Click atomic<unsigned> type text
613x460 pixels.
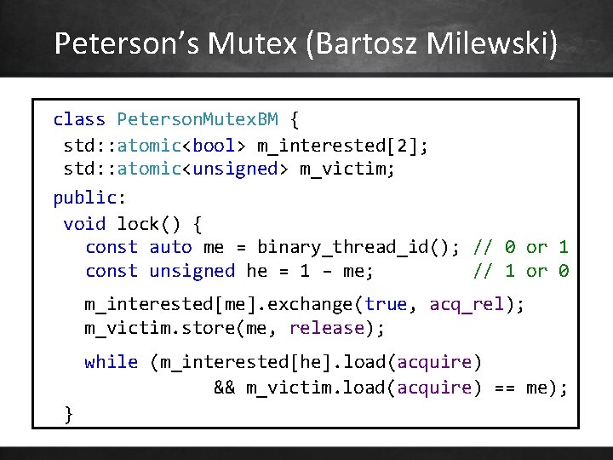pos(203,169)
